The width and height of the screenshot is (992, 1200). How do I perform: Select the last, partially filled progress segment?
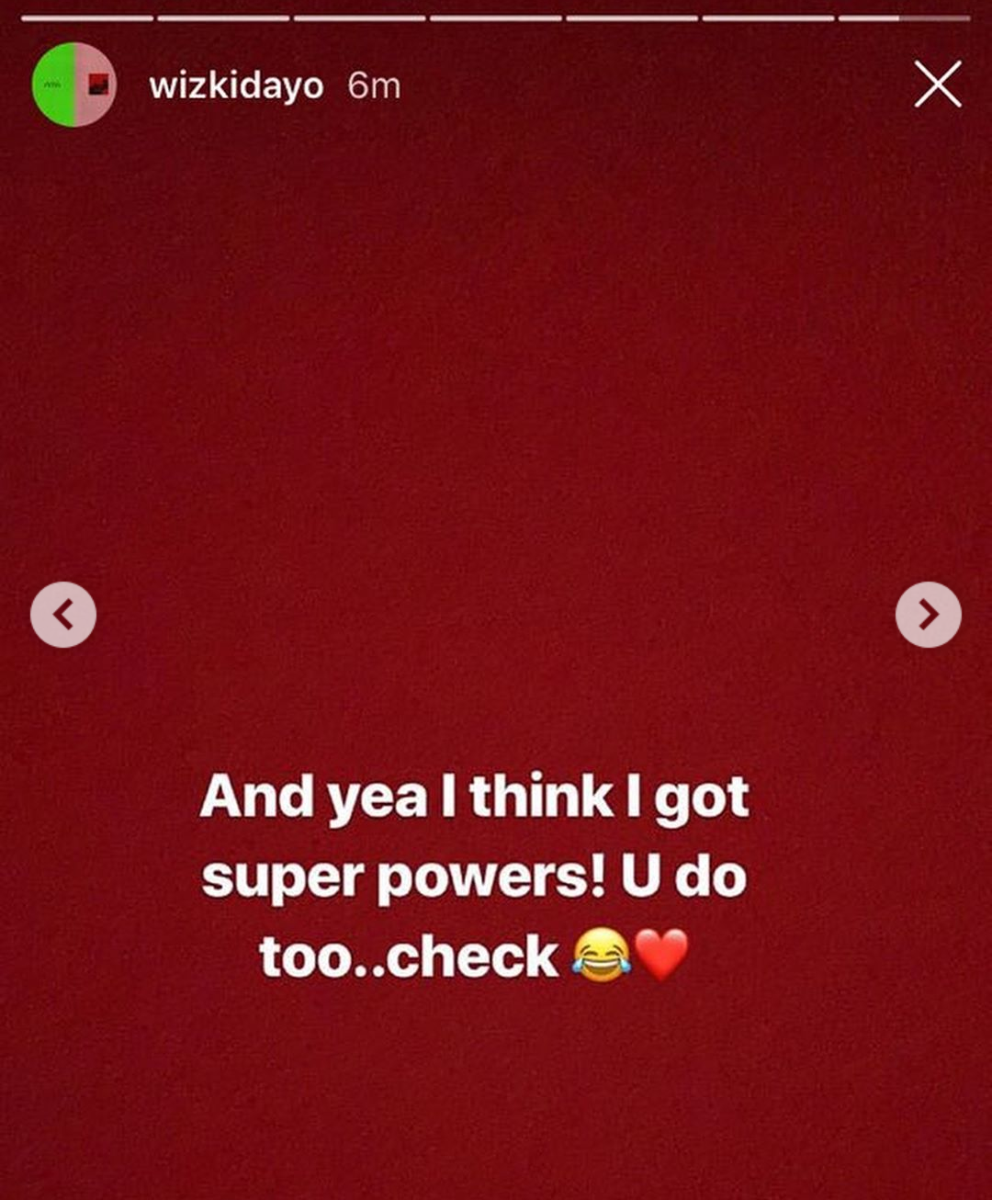click(x=905, y=17)
